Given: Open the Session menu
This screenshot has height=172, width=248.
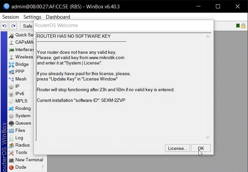Looking at the screenshot, I should (x=10, y=17).
